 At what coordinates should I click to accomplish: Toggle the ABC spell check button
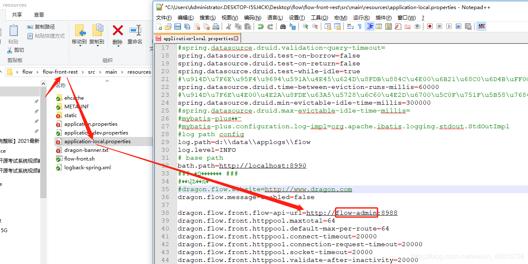tap(481, 26)
